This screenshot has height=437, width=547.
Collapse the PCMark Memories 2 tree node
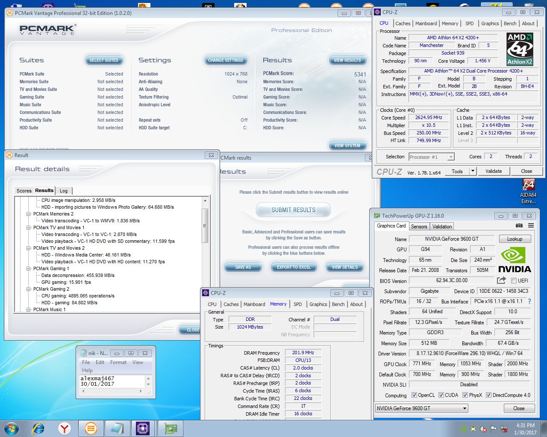tap(29, 214)
